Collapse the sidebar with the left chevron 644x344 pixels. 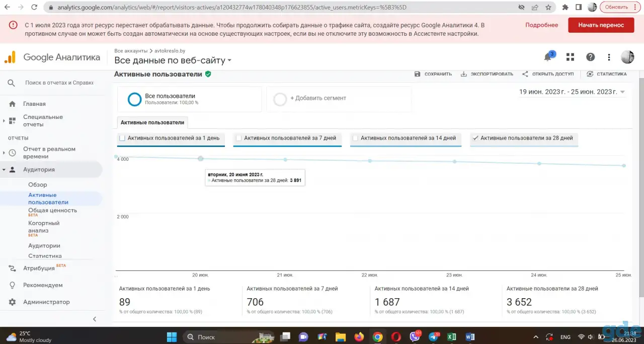pyautogui.click(x=95, y=319)
